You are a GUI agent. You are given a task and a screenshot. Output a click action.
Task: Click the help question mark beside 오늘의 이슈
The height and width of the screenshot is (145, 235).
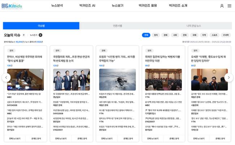24,35
